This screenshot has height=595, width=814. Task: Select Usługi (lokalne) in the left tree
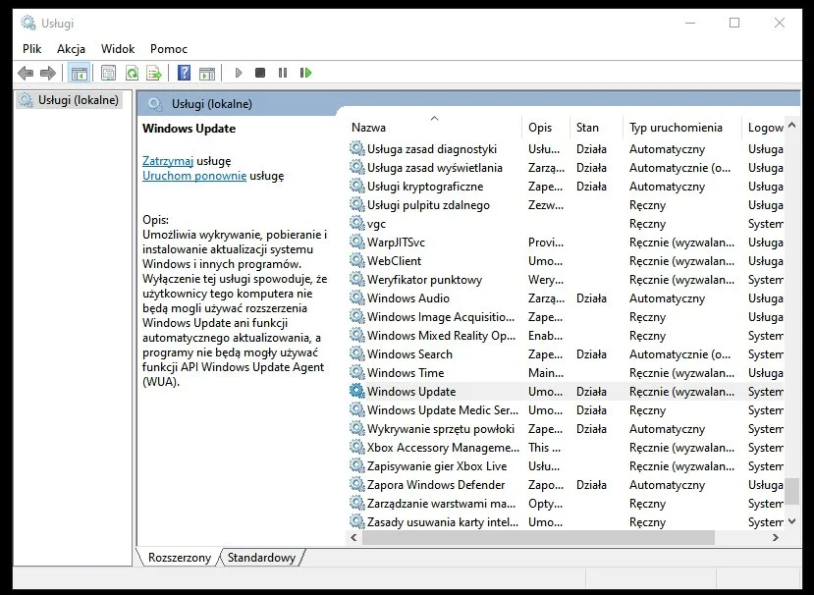coord(78,100)
